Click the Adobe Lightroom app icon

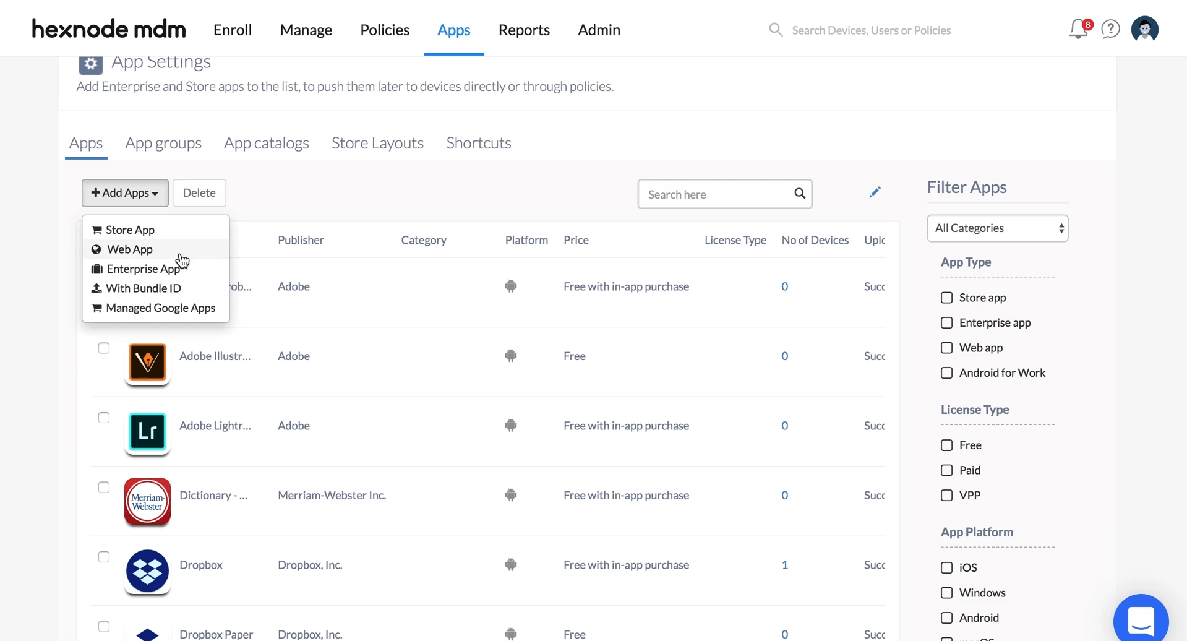(147, 432)
